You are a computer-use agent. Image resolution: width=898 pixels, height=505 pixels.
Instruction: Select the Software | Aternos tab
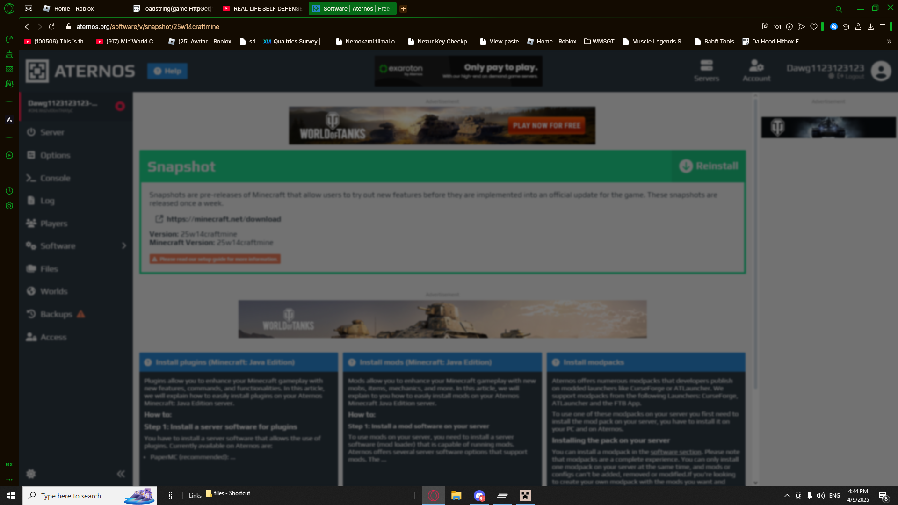click(352, 9)
